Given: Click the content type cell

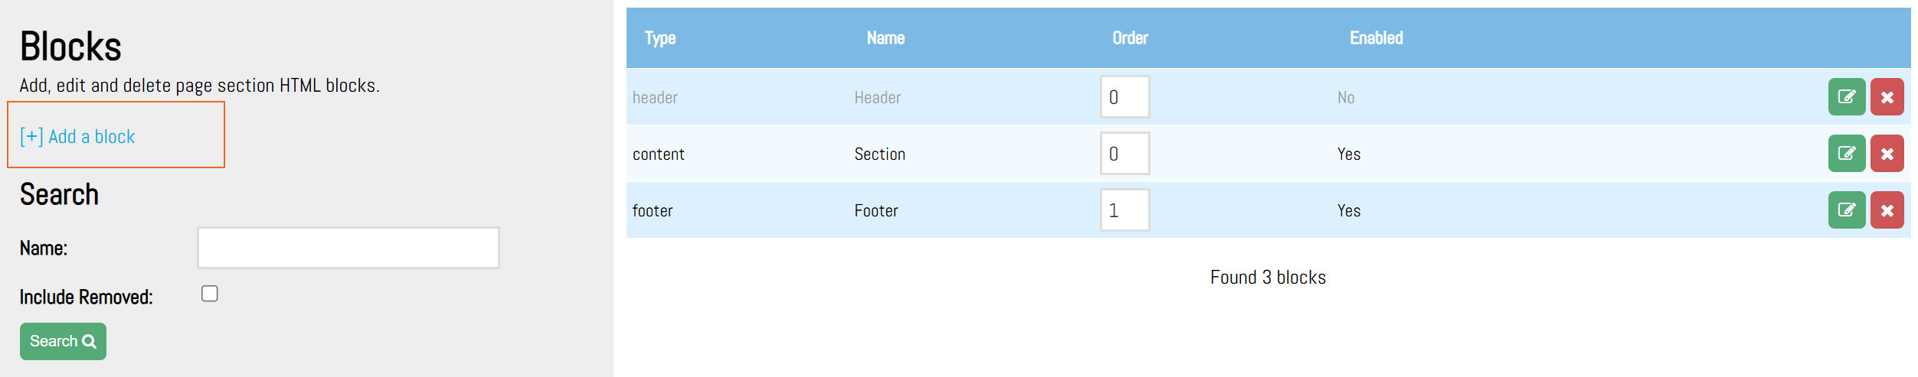Looking at the screenshot, I should [658, 154].
